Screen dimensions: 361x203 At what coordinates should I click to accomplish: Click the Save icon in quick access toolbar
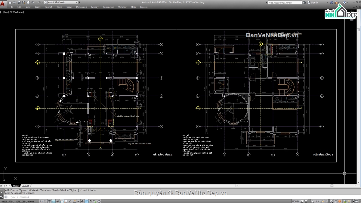(x=19, y=2)
